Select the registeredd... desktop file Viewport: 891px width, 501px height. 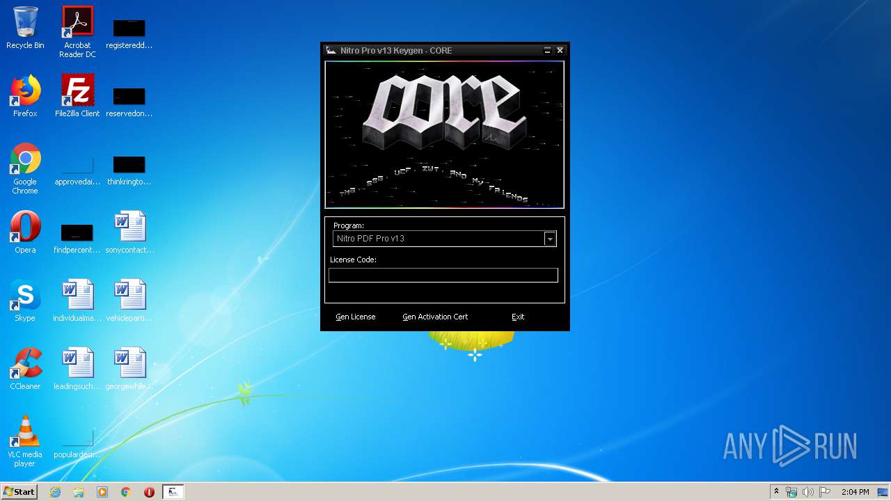point(129,32)
